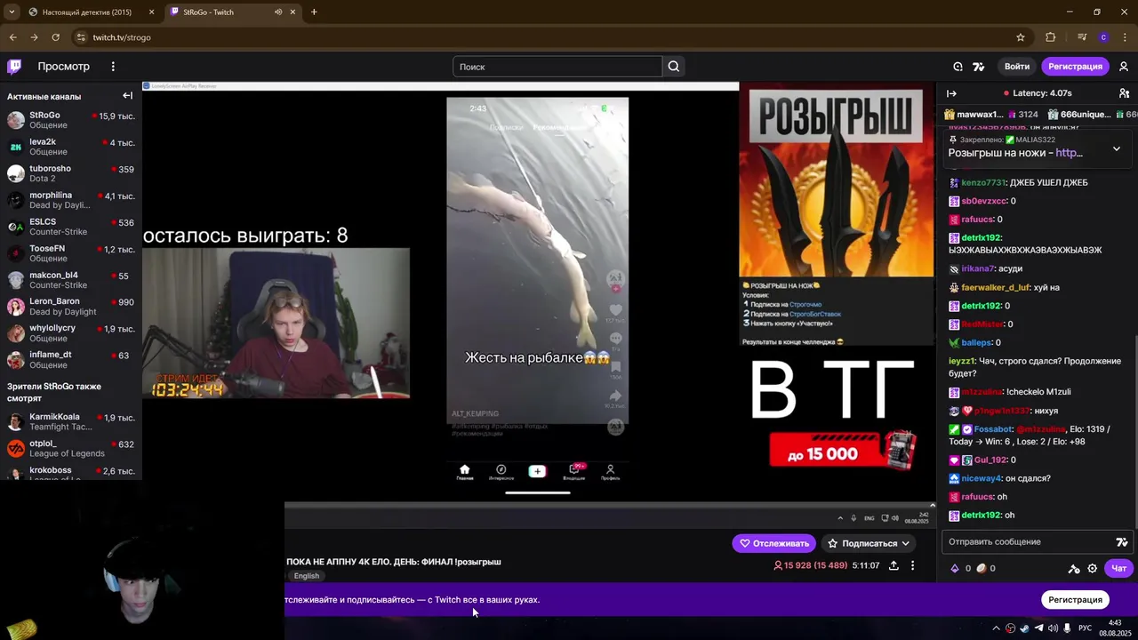Reload the page with the refresh icon

(55, 37)
